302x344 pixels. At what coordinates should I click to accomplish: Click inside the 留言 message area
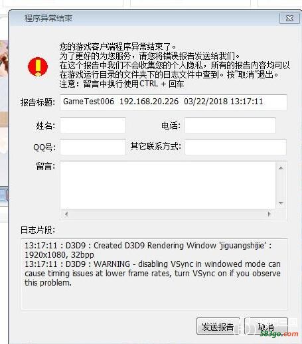[x=168, y=185]
